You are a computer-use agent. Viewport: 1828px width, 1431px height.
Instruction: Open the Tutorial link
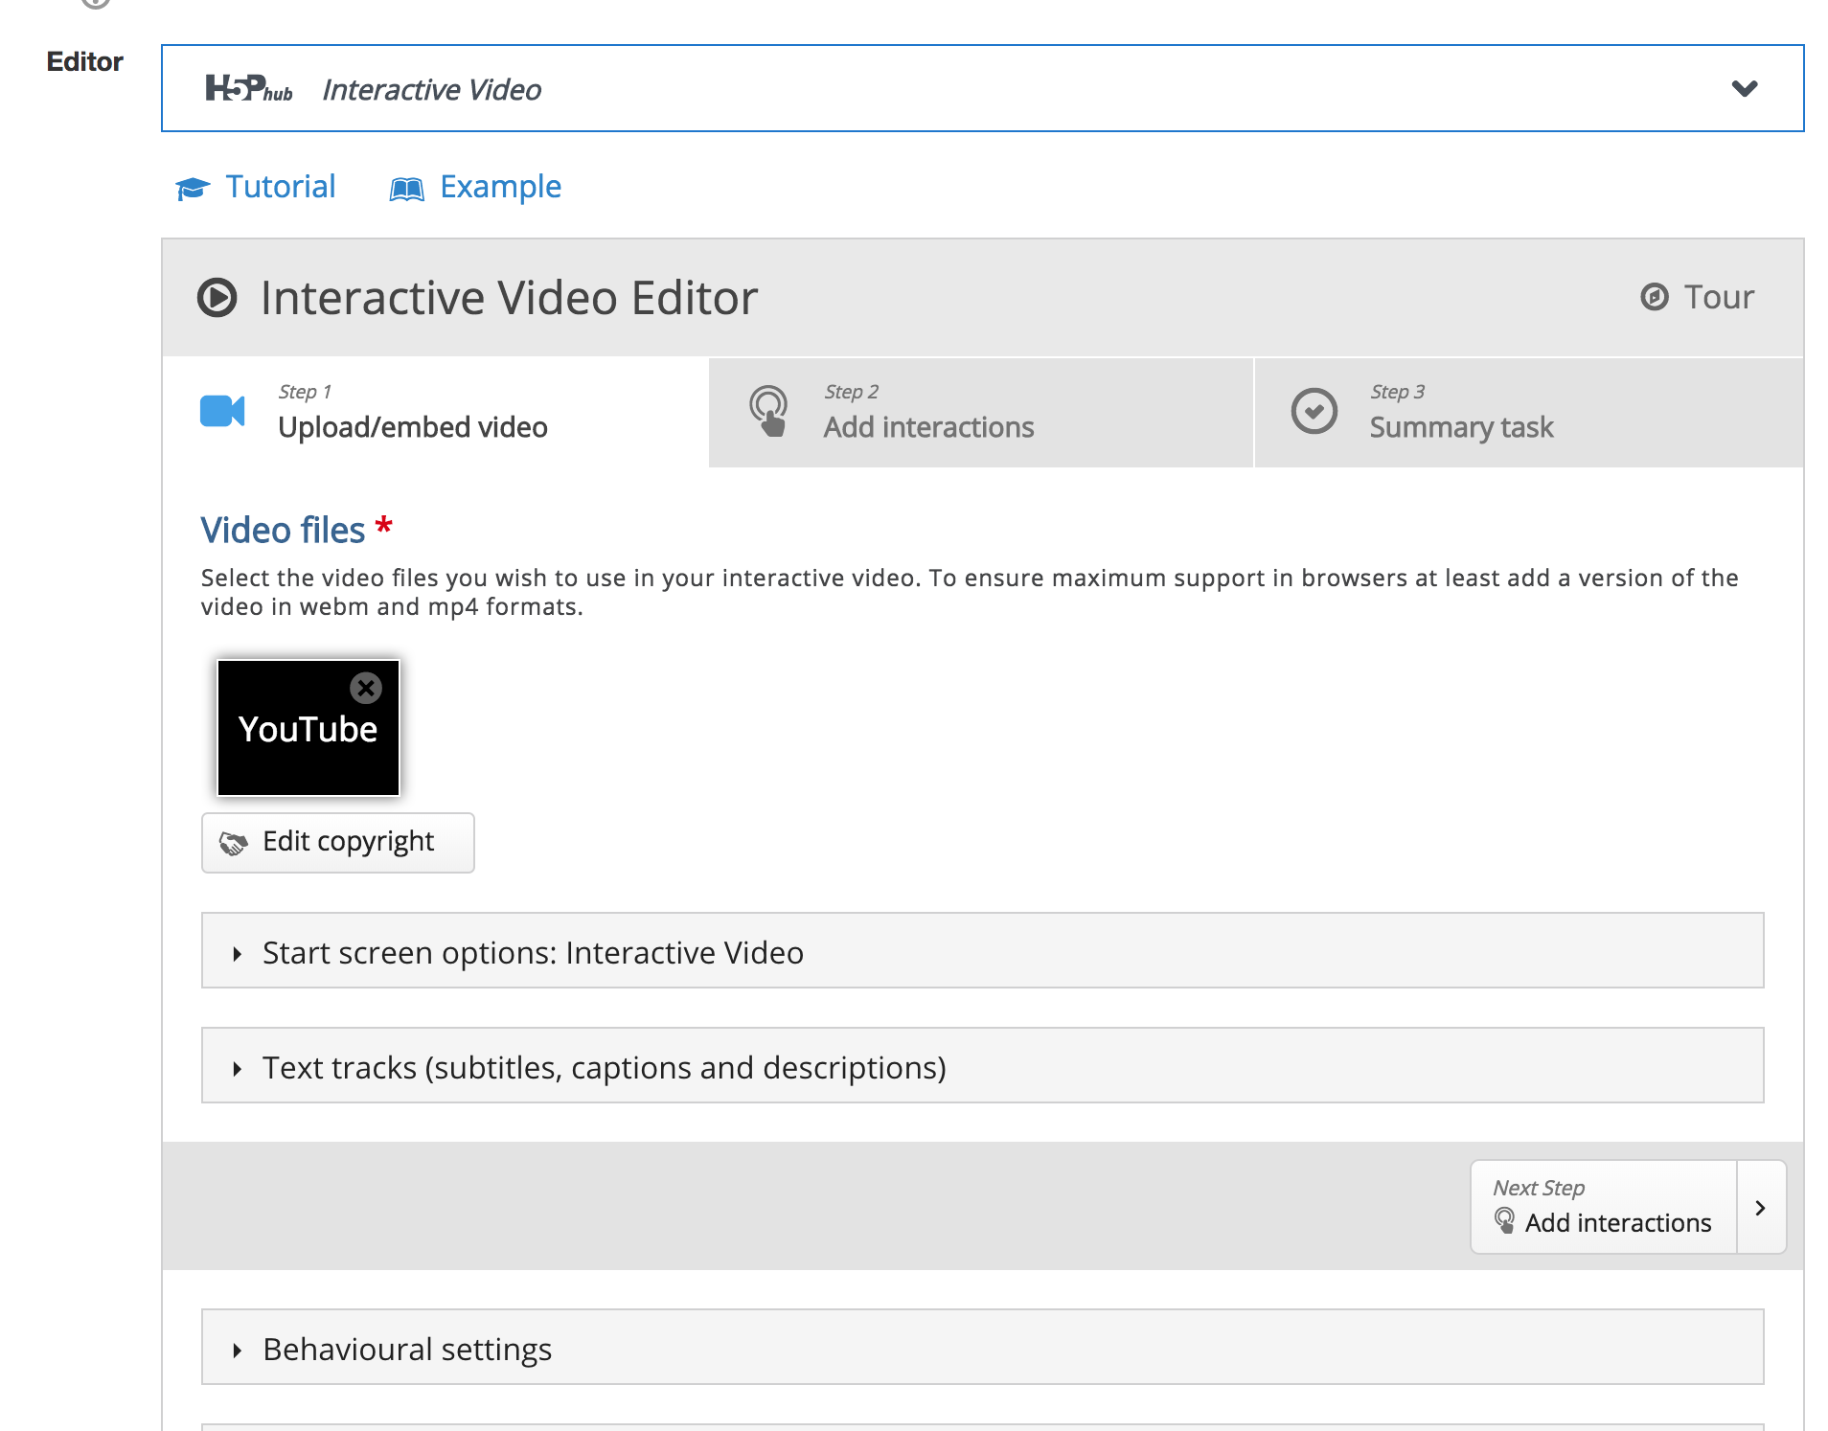pyautogui.click(x=280, y=187)
